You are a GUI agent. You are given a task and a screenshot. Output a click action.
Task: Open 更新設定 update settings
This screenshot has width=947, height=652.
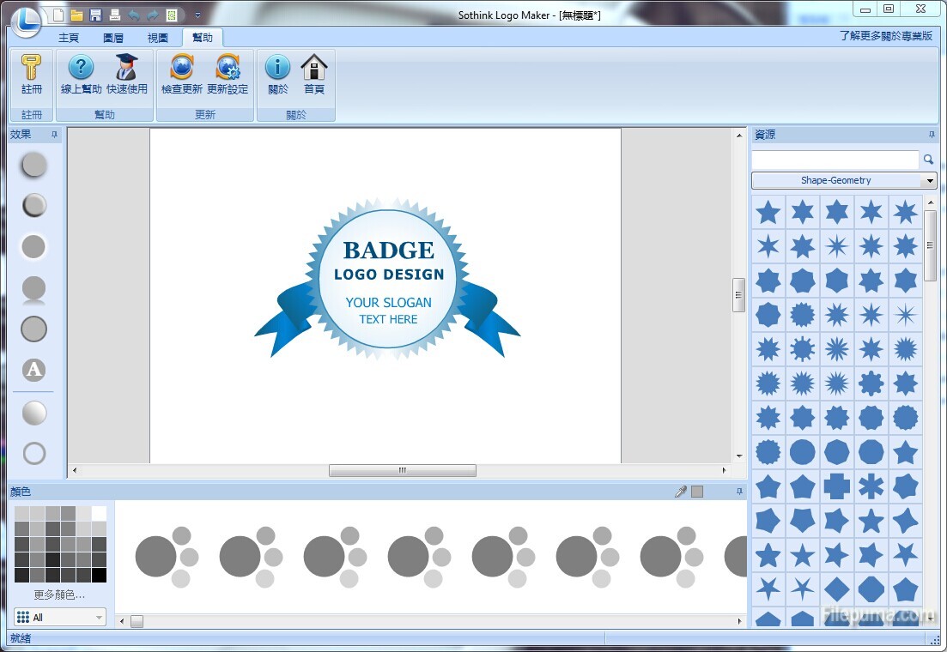(x=228, y=69)
